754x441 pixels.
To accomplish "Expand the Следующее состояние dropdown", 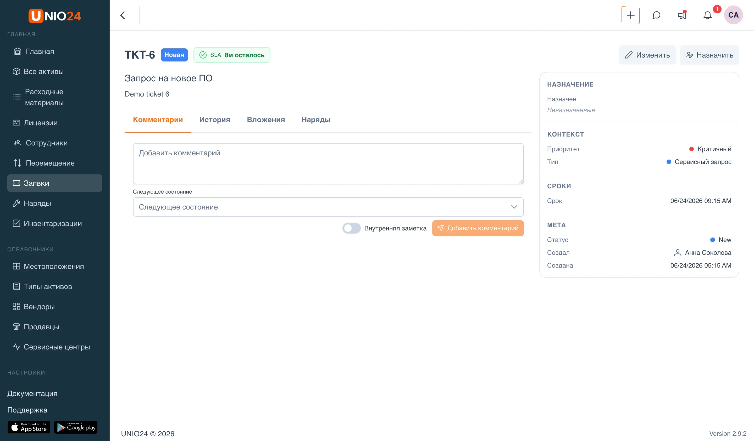I will pyautogui.click(x=328, y=207).
